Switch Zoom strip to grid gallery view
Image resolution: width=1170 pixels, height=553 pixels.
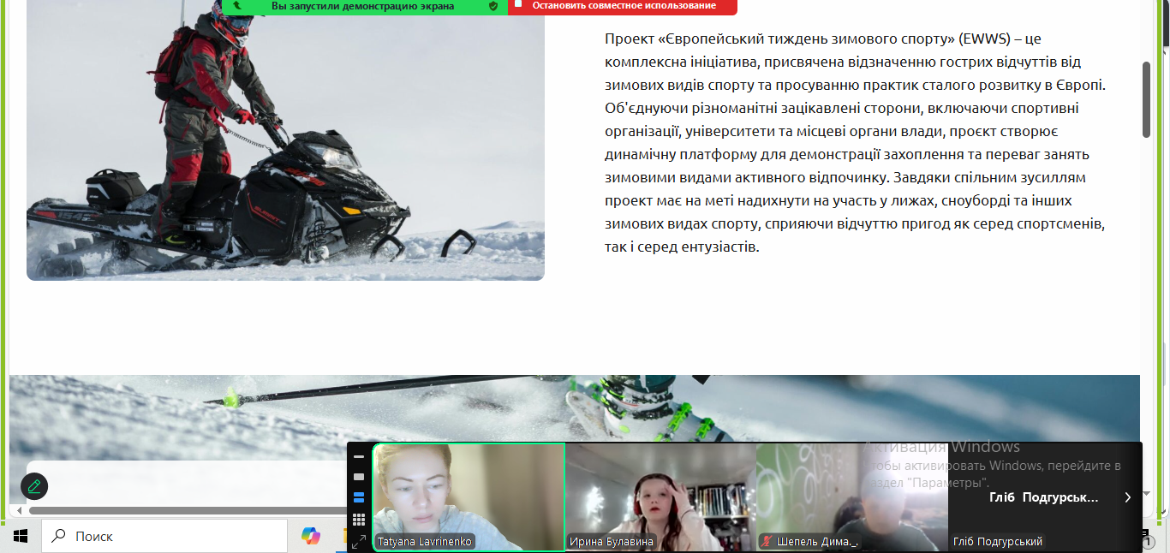tap(359, 519)
